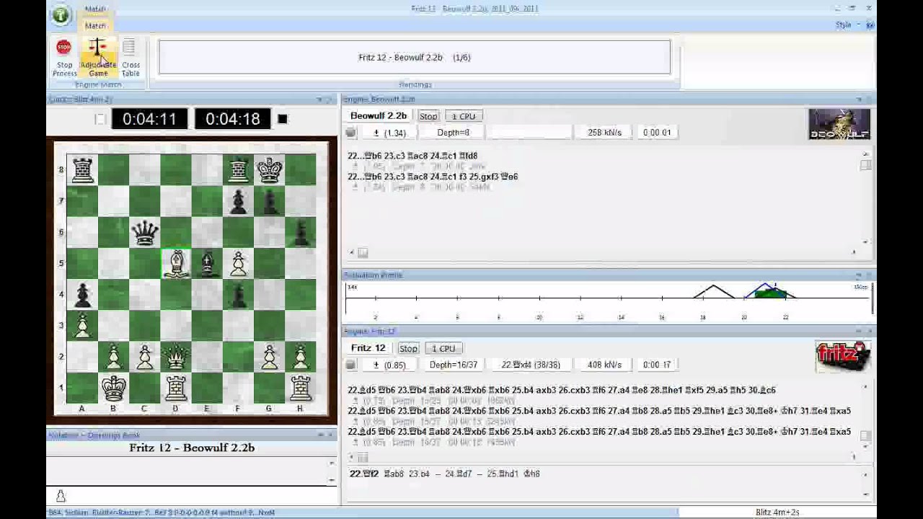Click the white clock showing 0:04:11

click(149, 119)
